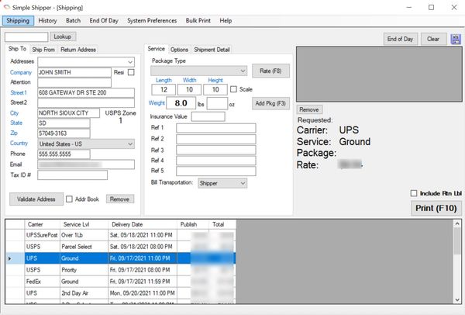Switch to the Ship From tab
Image resolution: width=465 pixels, height=315 pixels.
(43, 50)
